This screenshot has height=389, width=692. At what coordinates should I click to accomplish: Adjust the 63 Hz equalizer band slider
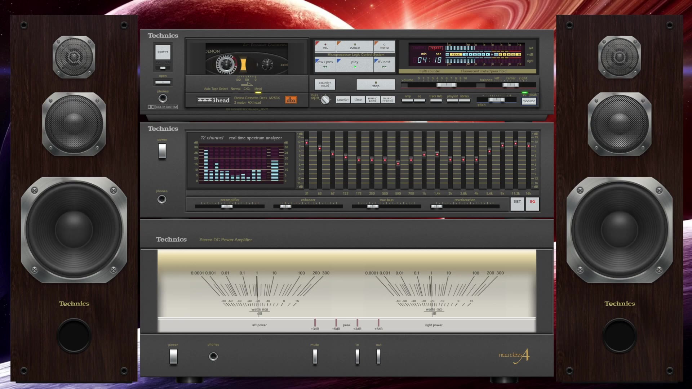point(320,148)
